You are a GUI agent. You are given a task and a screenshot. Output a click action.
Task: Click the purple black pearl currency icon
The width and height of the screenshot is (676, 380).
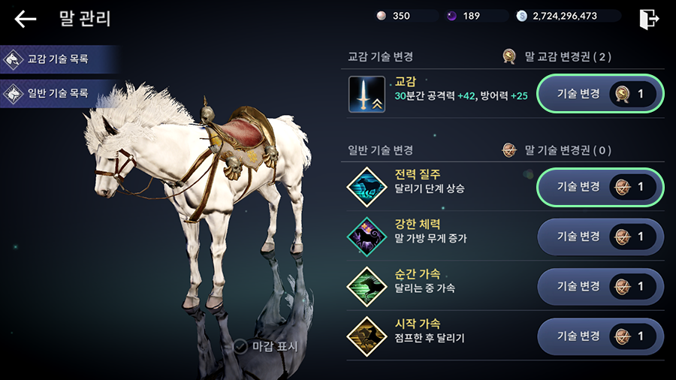tap(451, 16)
